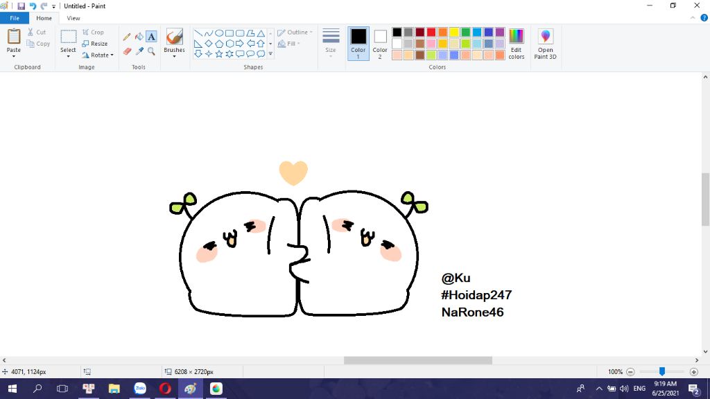Open Customize Quick Access Toolbar dropdown
710x399 pixels.
[x=54, y=7]
